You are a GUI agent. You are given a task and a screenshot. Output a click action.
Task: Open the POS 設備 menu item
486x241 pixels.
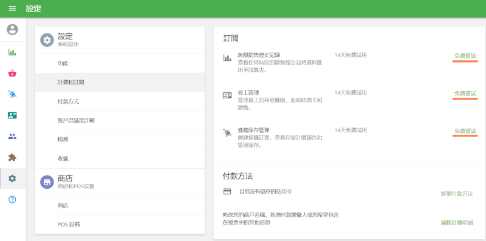[x=120, y=225]
